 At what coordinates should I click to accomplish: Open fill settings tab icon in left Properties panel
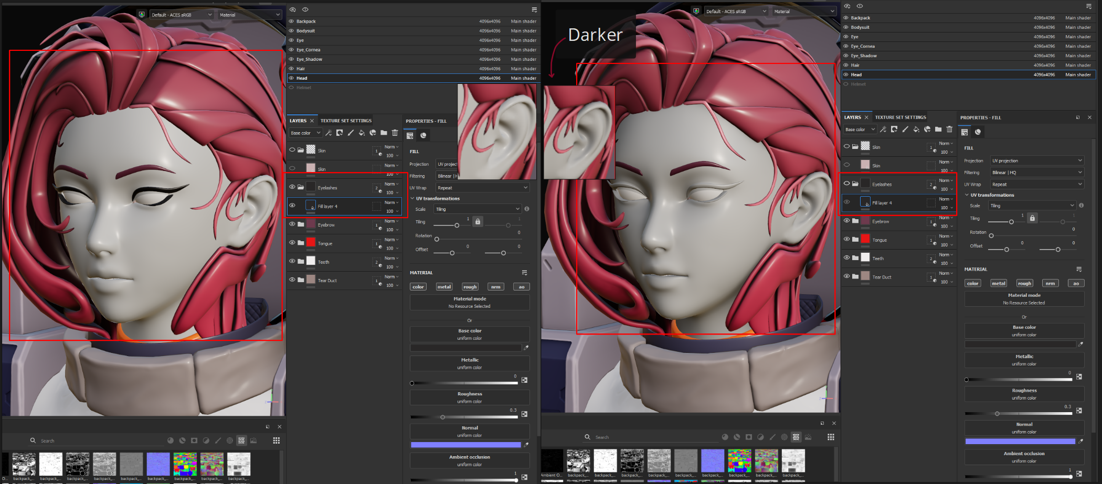(410, 135)
